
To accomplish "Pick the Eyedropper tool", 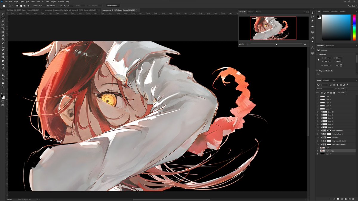I will [x=3, y=35].
